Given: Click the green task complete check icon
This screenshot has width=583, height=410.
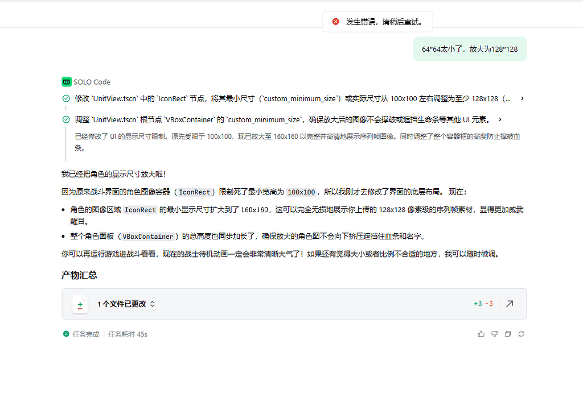Looking at the screenshot, I should (x=66, y=334).
